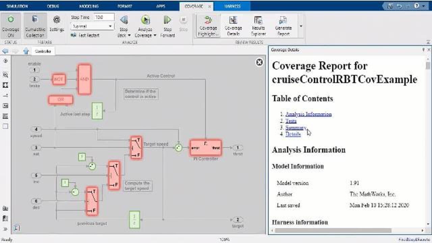Viewport: 432px width, 243px height.
Task: Dismiss the coverage highlighting overlay X button
Action: coord(259,62)
